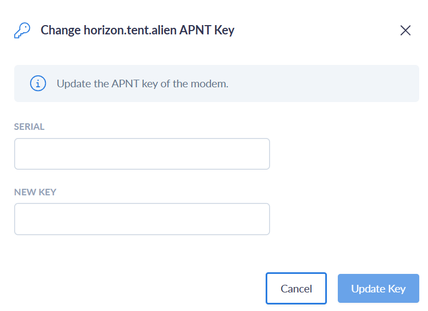Viewport: 428px width, 311px height.
Task: Click the blue key symbol in the header
Action: 22,30
